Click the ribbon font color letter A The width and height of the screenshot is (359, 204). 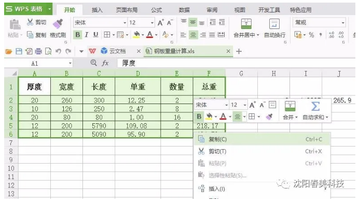(x=149, y=35)
